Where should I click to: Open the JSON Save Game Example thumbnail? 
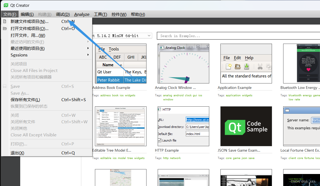[246, 126]
